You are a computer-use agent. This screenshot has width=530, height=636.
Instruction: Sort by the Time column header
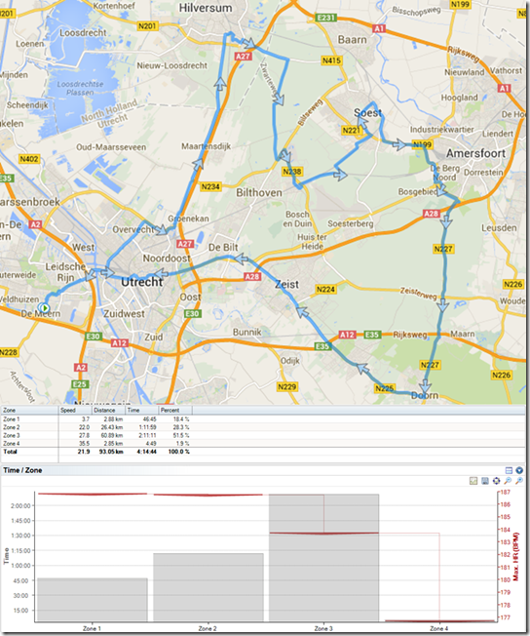coord(141,410)
